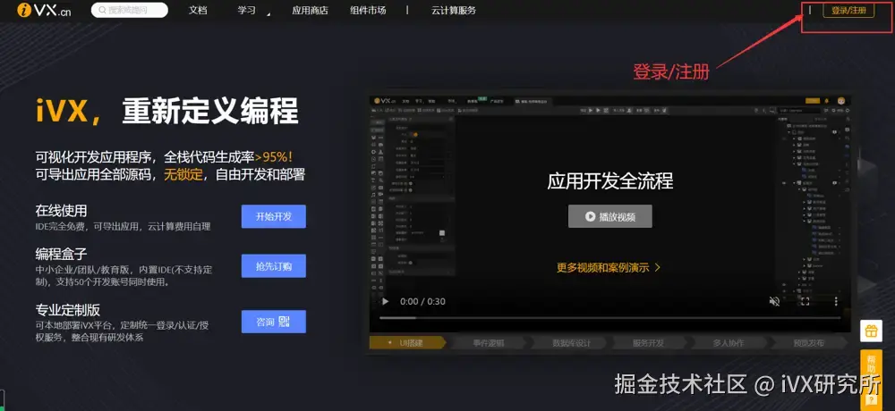Click the search input field
Screen dimensions: 895x411
coord(130,10)
